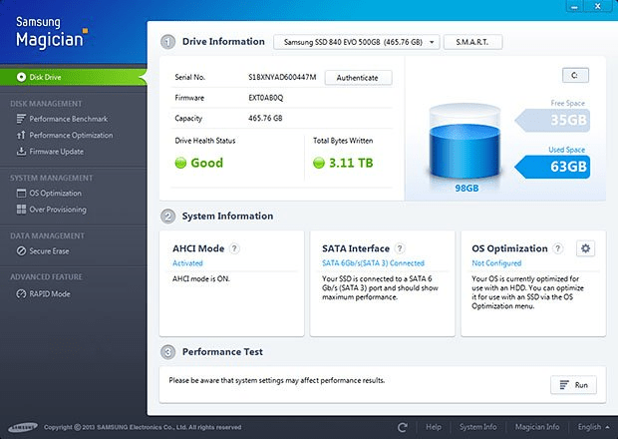Close the Magician window

pyautogui.click(x=598, y=6)
